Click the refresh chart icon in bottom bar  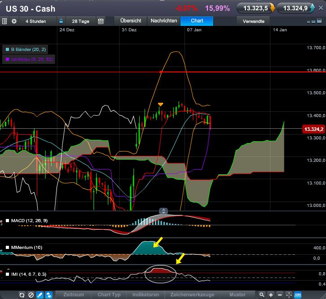tap(21, 295)
